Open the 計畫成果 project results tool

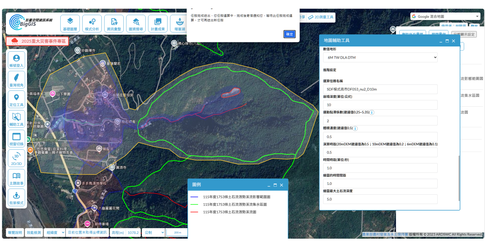pyautogui.click(x=158, y=24)
